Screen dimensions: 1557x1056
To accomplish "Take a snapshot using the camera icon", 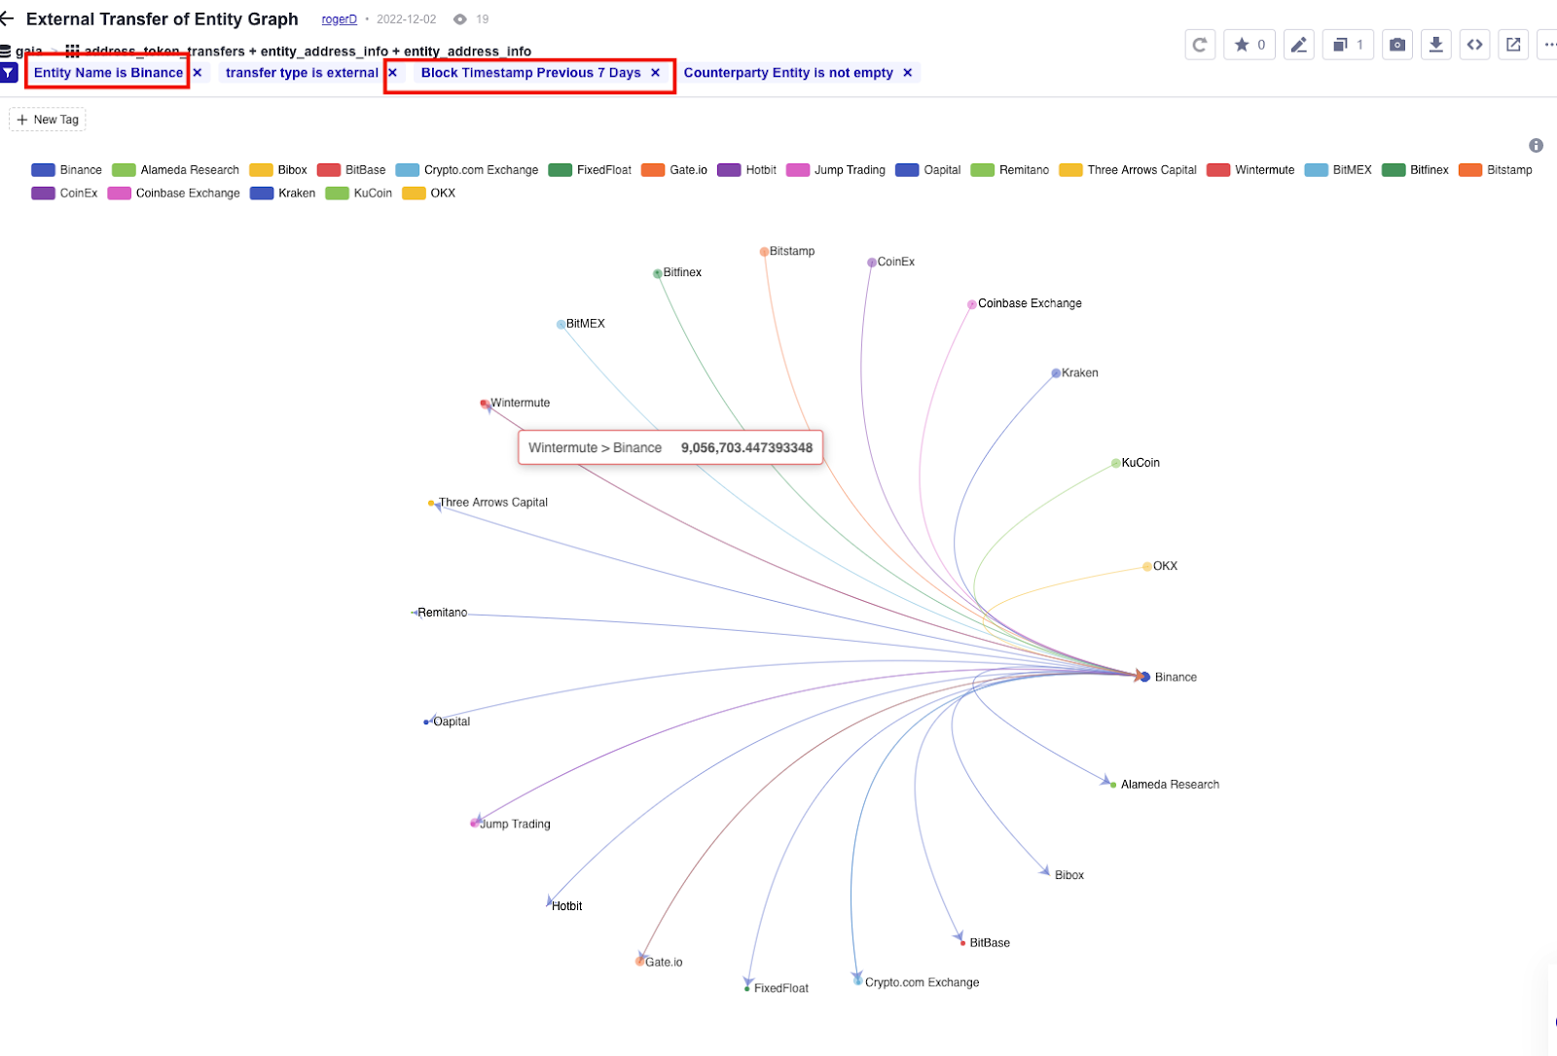I will coord(1396,44).
